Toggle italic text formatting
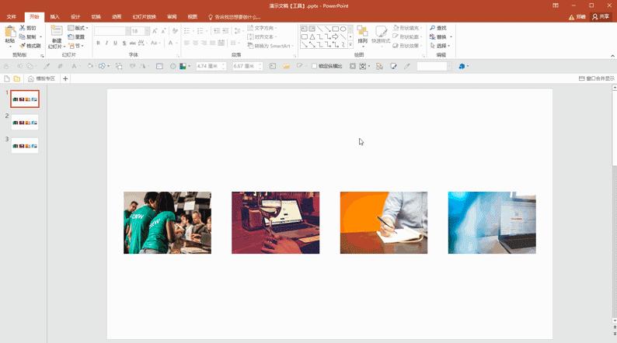Screen dimensions: 617x343 tap(106, 44)
